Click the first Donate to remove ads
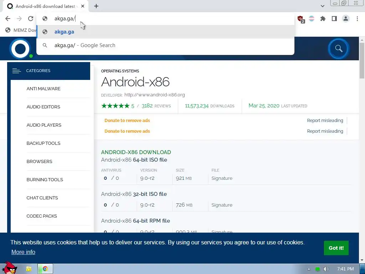The image size is (365, 274). click(127, 121)
